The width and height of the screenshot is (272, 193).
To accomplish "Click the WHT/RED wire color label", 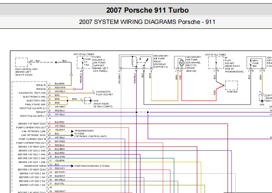I will (60, 141).
